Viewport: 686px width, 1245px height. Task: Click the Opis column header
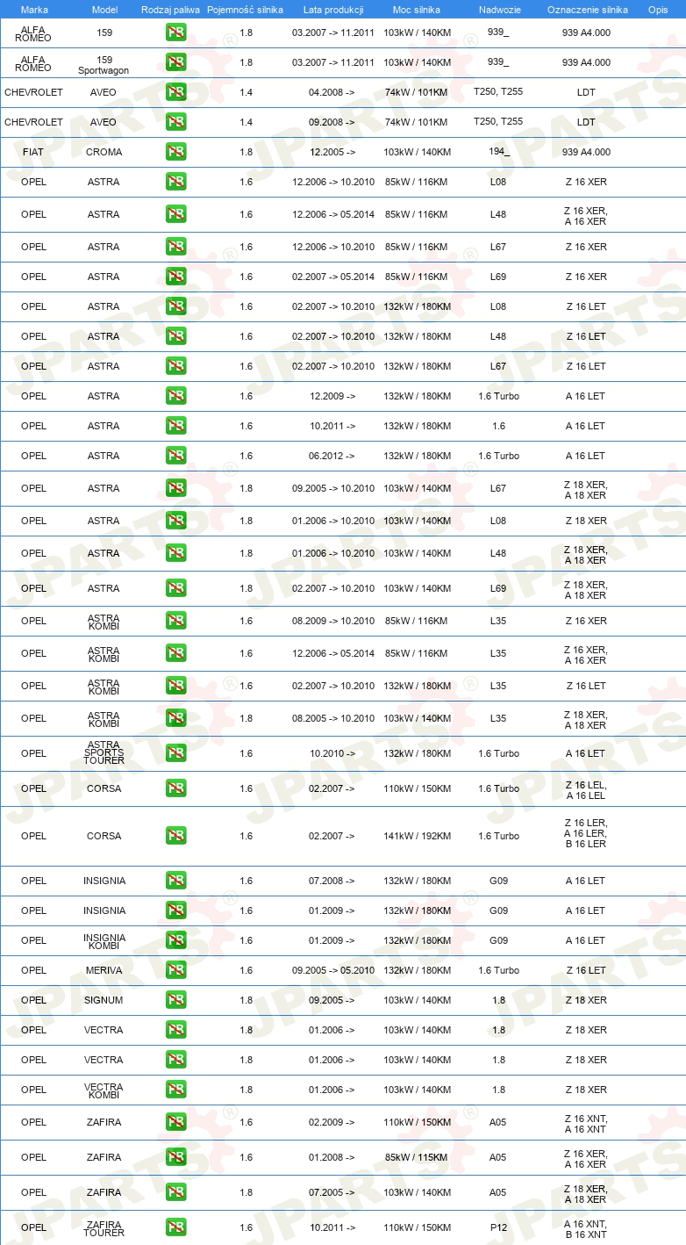pos(657,9)
